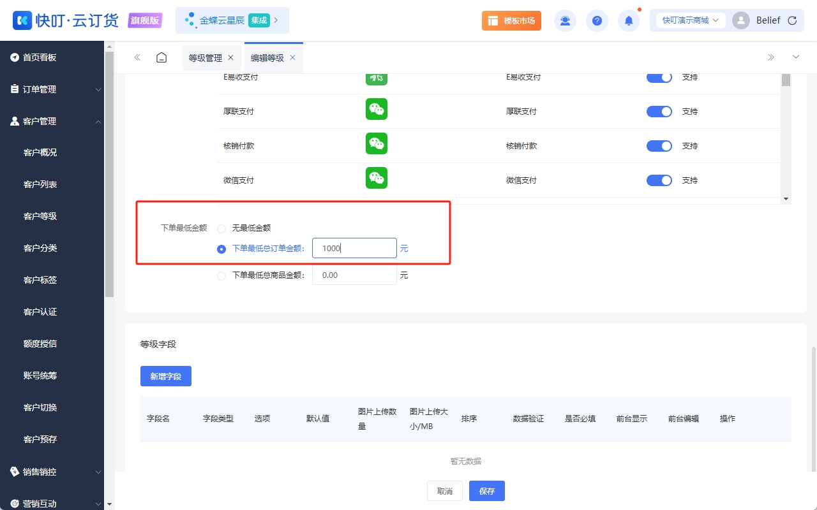Viewport: 817px width, 510px height.
Task: Click the 保存 button
Action: 487,491
